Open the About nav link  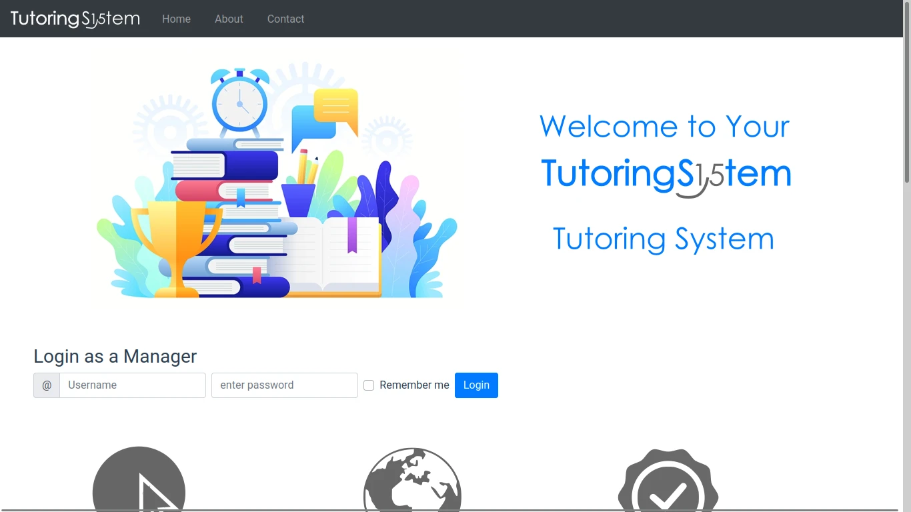tap(229, 19)
